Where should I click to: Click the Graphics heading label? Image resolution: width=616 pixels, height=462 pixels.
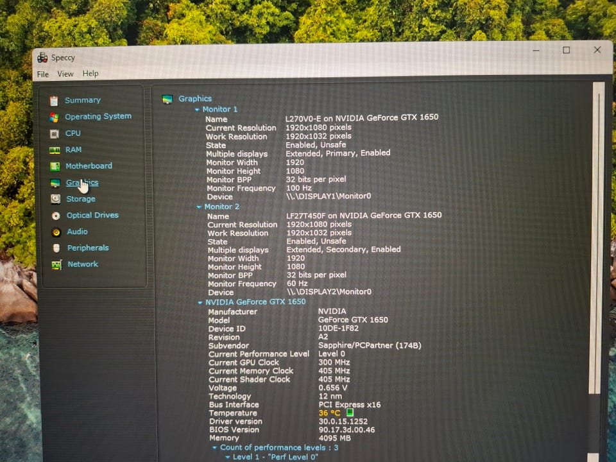point(195,99)
